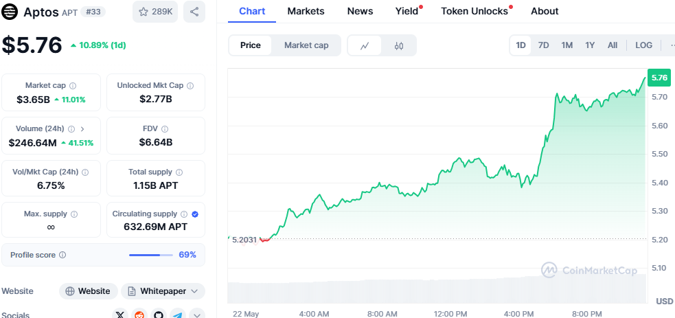Switch to the Token Unlocks tab
Viewport: 675px width, 318px height.
[x=474, y=11]
